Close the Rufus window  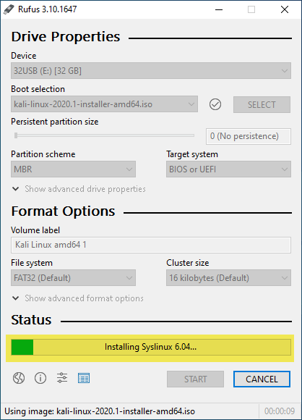tap(285, 9)
